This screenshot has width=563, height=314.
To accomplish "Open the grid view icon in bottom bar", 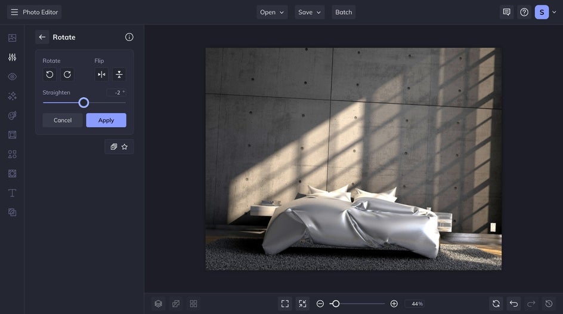I will [x=193, y=304].
